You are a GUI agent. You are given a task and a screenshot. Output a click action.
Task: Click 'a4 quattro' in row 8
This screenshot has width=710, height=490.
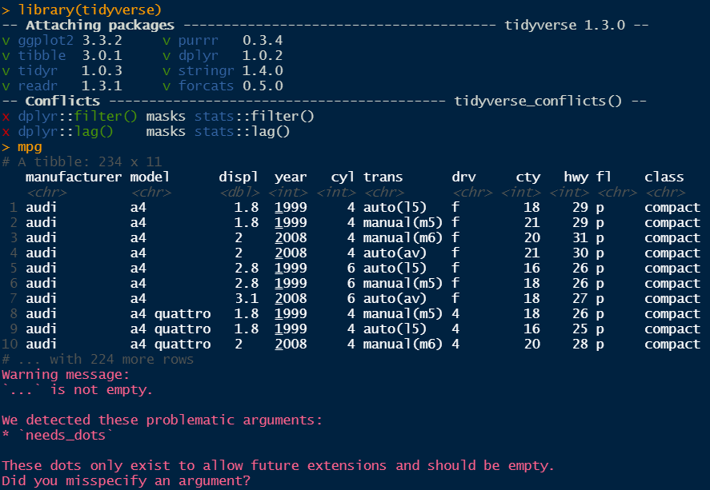click(x=170, y=313)
